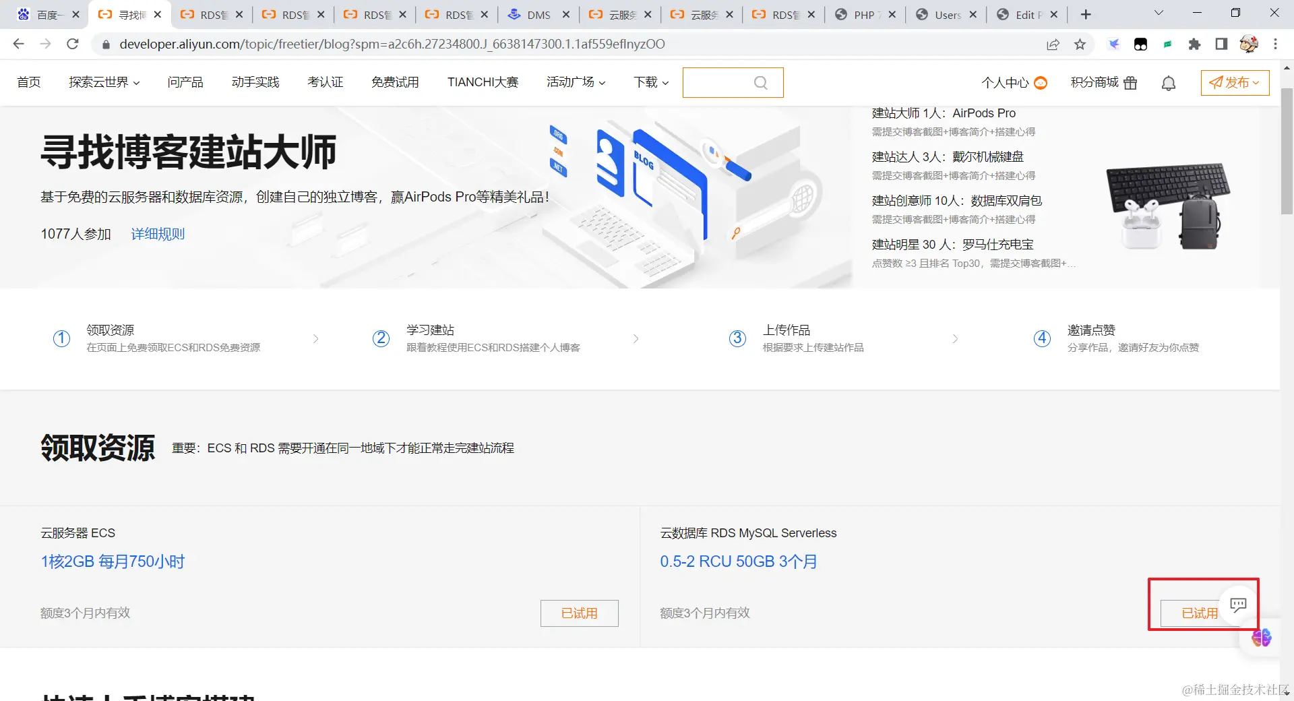Open the chat feedback floating icon

coord(1238,605)
